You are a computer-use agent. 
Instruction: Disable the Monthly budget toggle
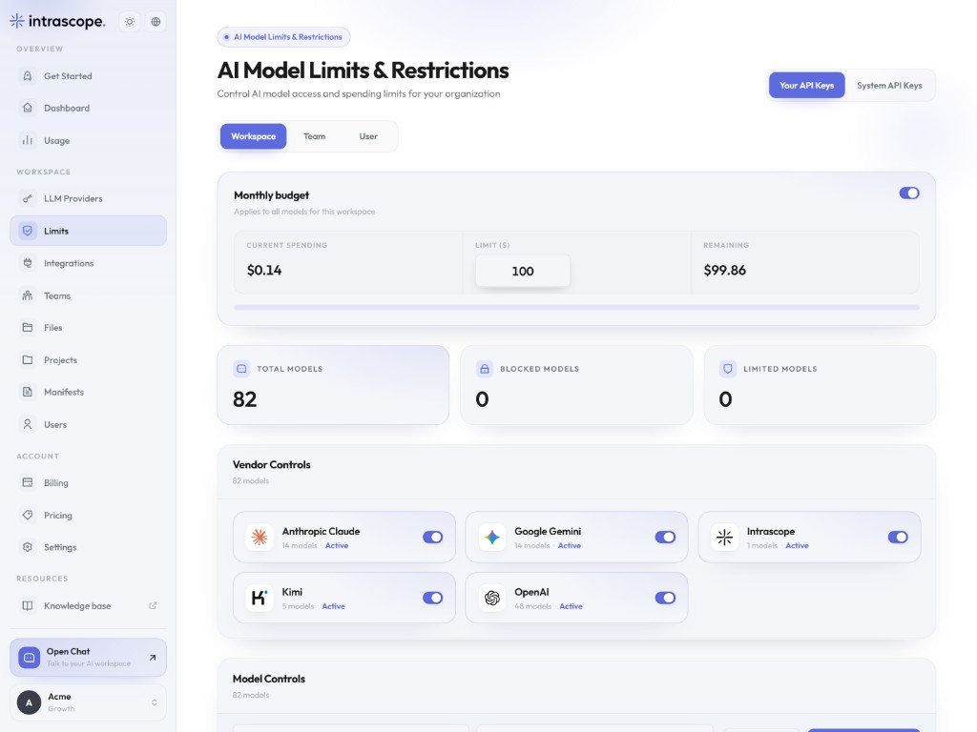[909, 193]
